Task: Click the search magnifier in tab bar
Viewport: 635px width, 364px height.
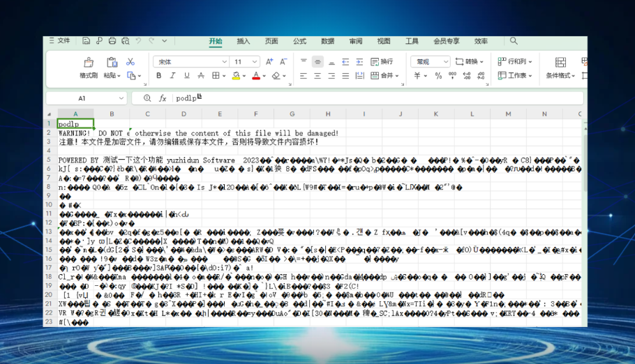Action: click(514, 41)
